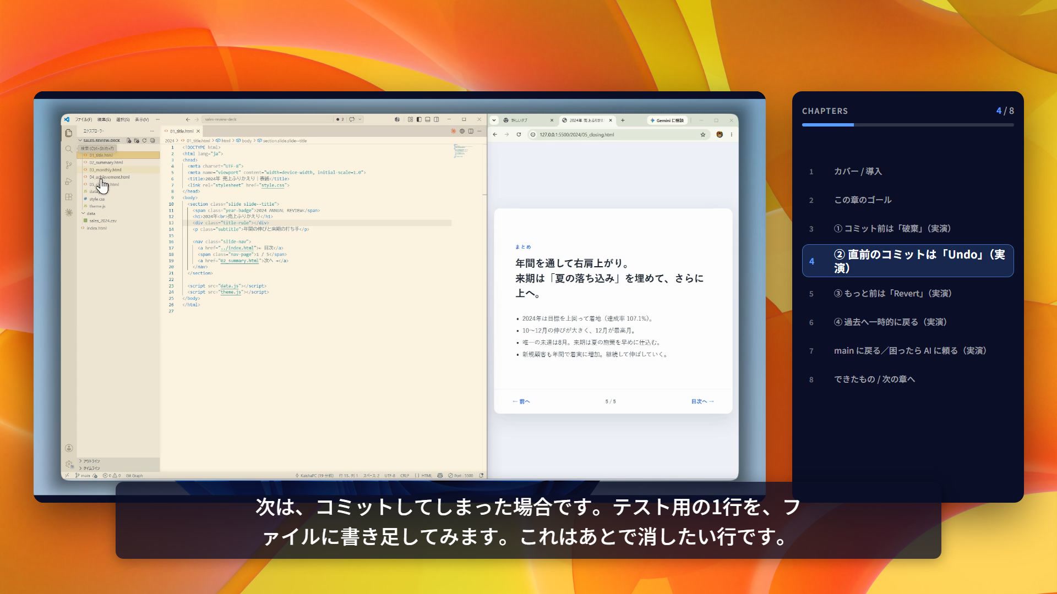
Task: Click VS Code command center search box
Action: (x=266, y=119)
